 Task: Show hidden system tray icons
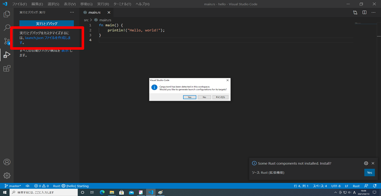pos(335,192)
